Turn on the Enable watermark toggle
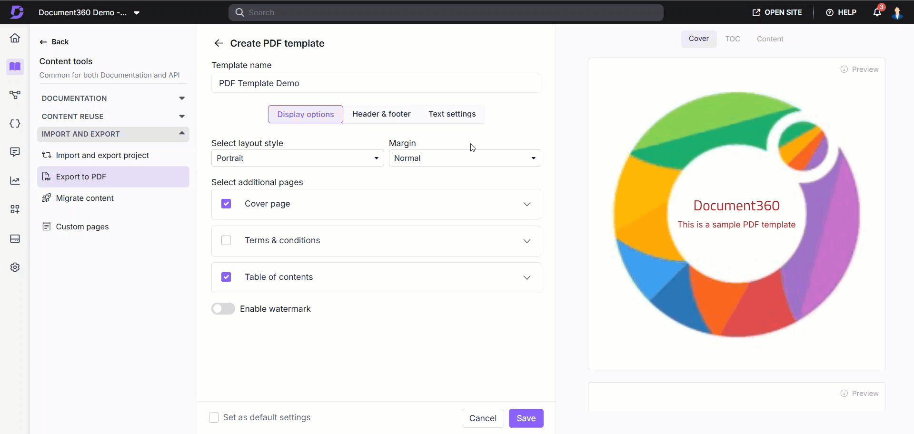Screen dimensions: 914x434 click(x=223, y=309)
